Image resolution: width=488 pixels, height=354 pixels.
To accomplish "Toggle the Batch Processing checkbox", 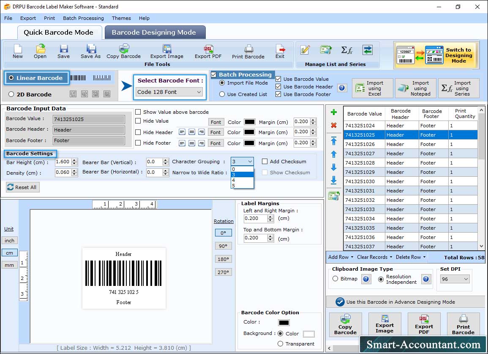I will 214,74.
